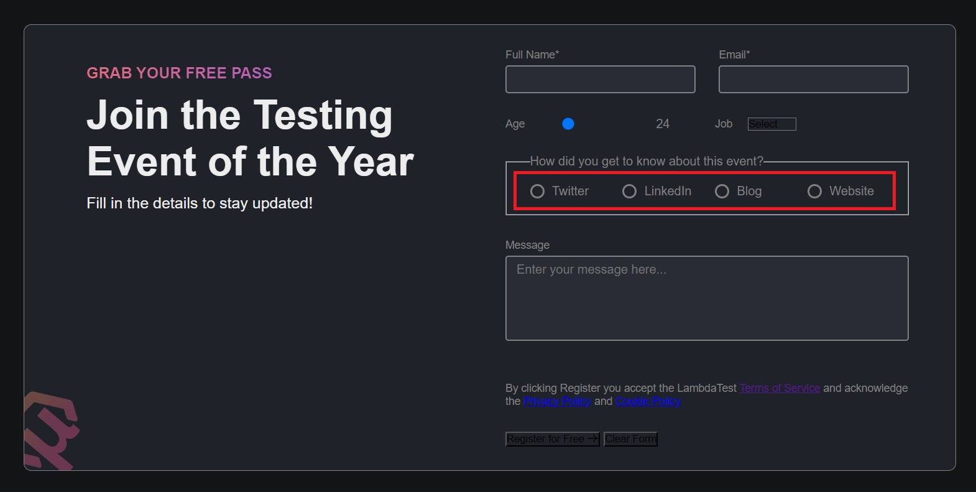The image size is (976, 492).
Task: Open the Privacy Policy link
Action: click(557, 401)
